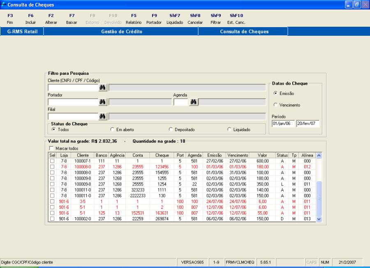Open the Agenda lookup binoculars icon

[193, 102]
